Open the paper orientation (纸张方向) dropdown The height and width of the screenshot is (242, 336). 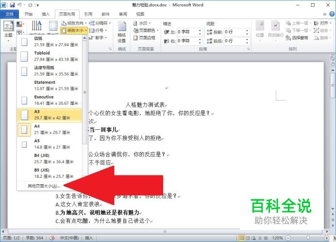tap(74, 23)
